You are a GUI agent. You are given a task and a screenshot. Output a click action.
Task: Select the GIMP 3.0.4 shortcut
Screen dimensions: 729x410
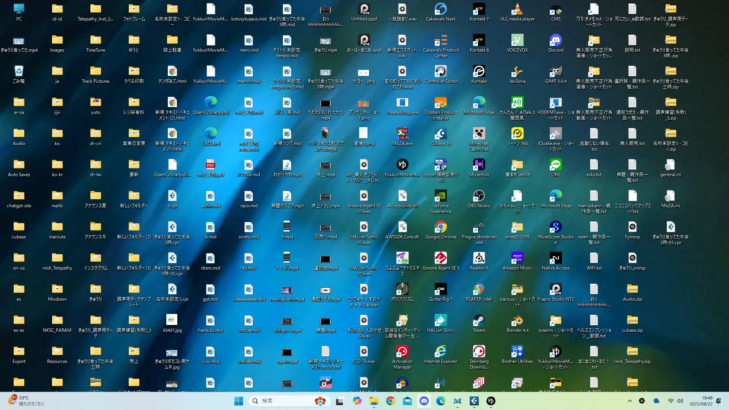555,72
